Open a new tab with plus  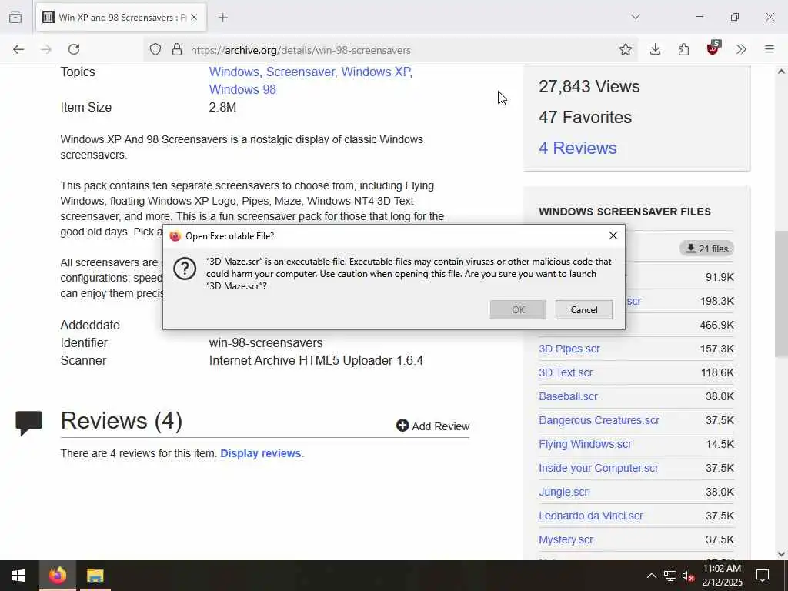pyautogui.click(x=223, y=18)
